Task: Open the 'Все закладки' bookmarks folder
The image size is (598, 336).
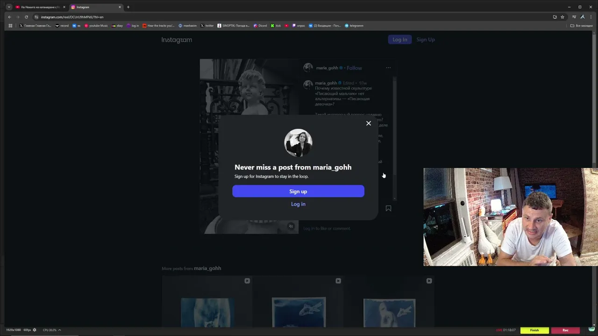Action: (582, 26)
